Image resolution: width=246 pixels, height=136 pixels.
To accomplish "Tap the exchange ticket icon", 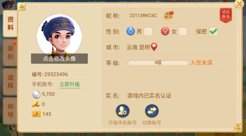I will click(x=36, y=114).
